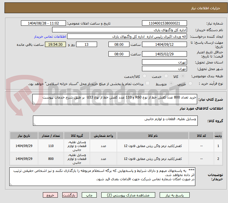Screen dimensions: 228x203
Task: Click the اطلاعات کالاهای مورد نیاز heading
Action: click(201, 108)
